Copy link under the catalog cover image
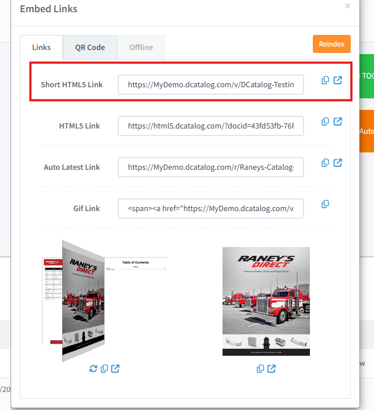Image resolution: width=374 pixels, height=410 pixels. (260, 369)
